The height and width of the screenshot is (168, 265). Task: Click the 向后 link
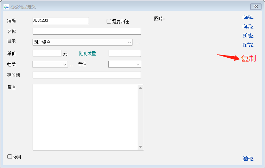coord(248,26)
